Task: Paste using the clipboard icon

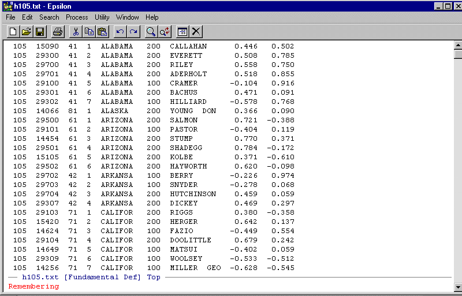Action: 102,32
